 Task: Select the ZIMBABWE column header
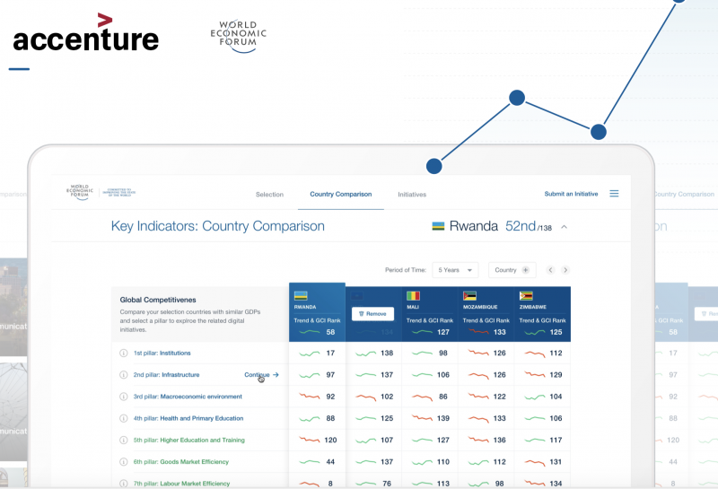pyautogui.click(x=542, y=314)
